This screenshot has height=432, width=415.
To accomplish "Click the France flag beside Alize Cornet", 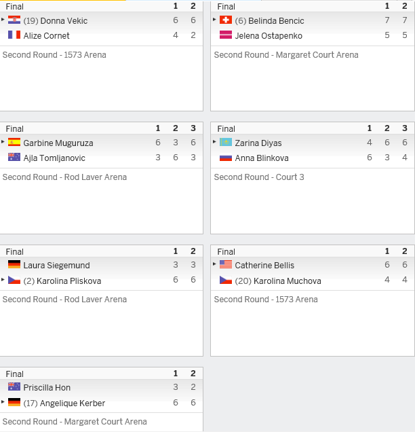I will point(14,35).
